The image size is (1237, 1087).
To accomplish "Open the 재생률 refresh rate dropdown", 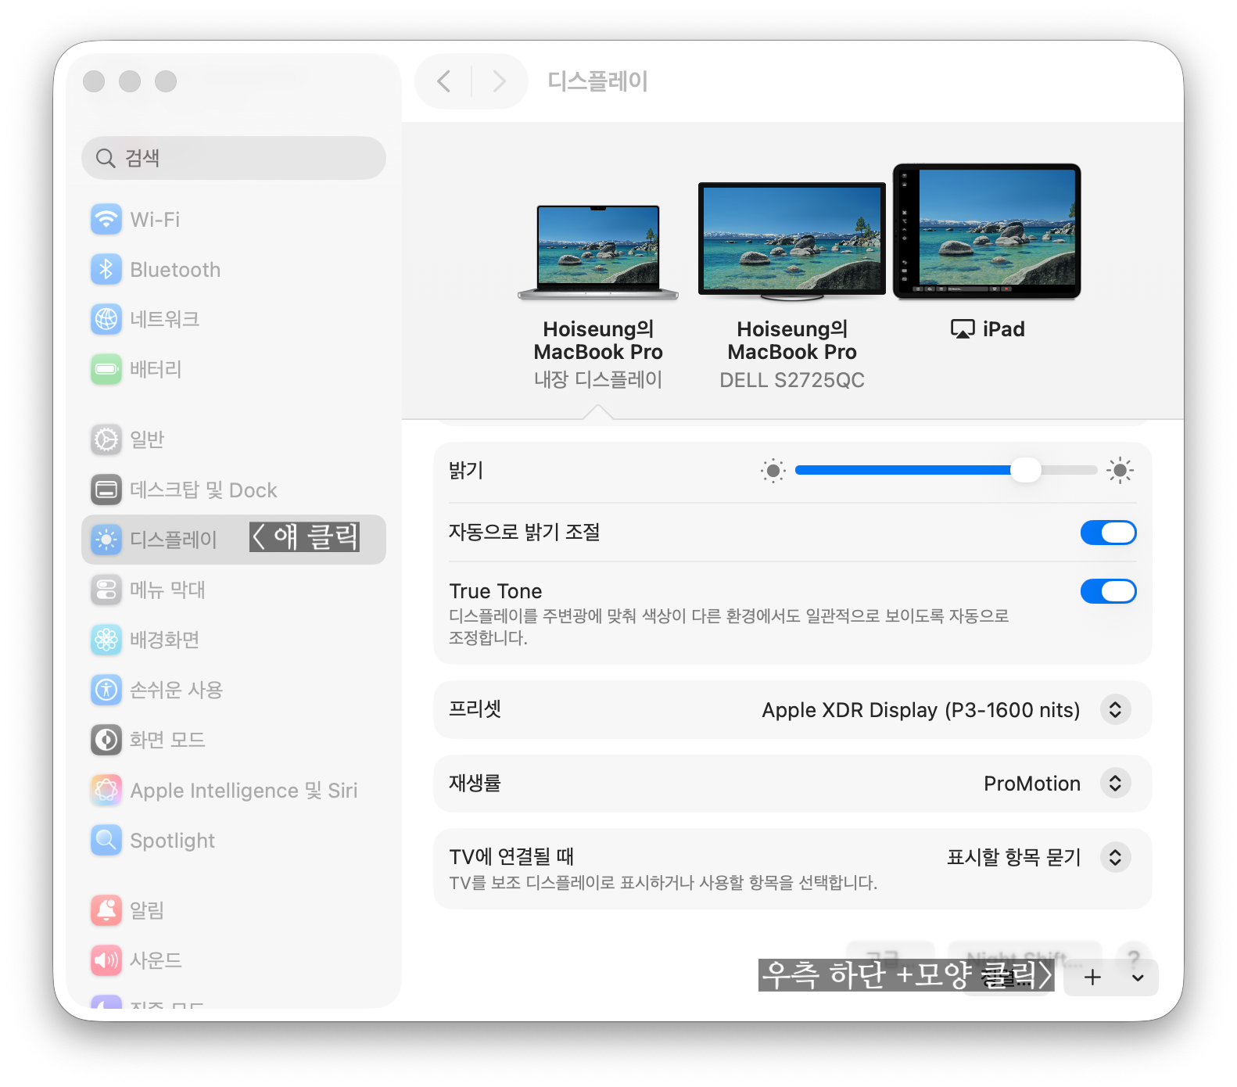I will click(1116, 784).
